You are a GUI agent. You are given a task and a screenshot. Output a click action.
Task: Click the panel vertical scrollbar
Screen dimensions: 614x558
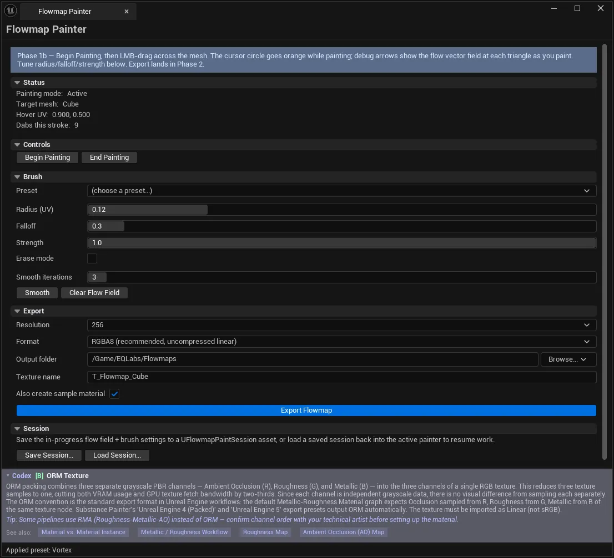click(604, 252)
